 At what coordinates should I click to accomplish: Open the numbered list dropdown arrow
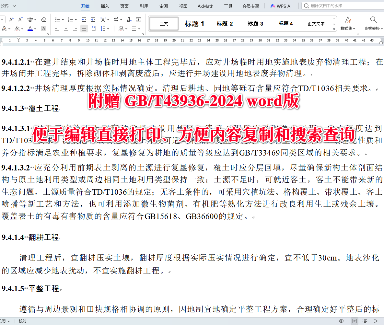76,19
